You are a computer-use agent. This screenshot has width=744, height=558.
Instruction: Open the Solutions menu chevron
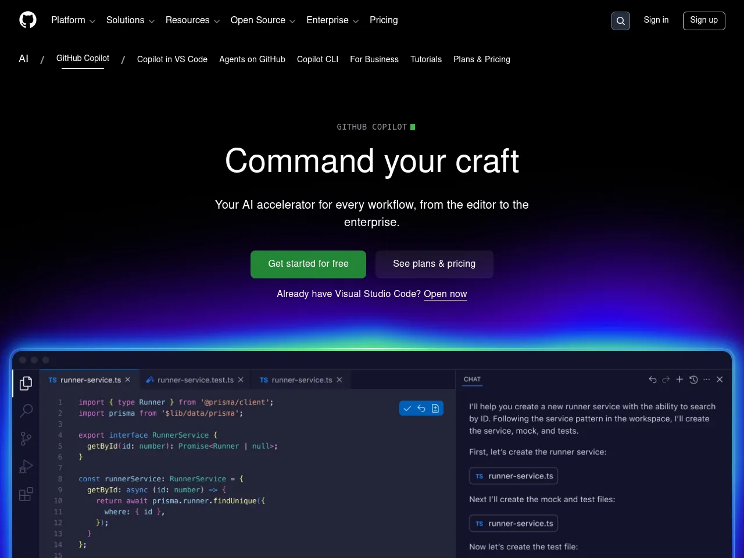tap(152, 20)
